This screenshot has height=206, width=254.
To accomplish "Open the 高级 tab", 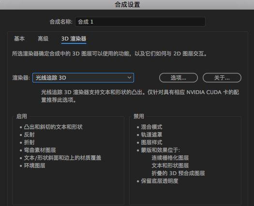I will 43,39.
